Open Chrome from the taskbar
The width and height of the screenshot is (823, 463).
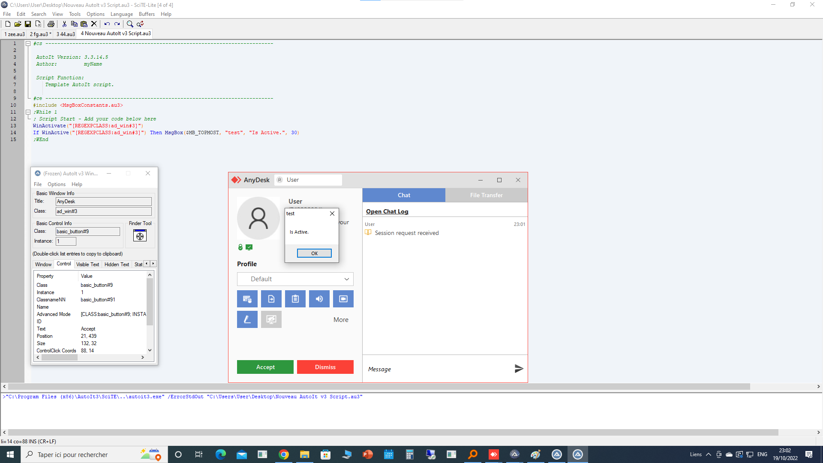tap(283, 454)
